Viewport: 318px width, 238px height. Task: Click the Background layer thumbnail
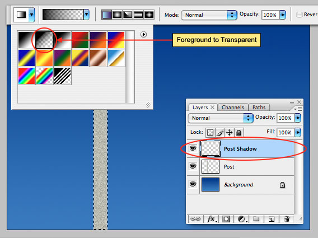pos(211,184)
